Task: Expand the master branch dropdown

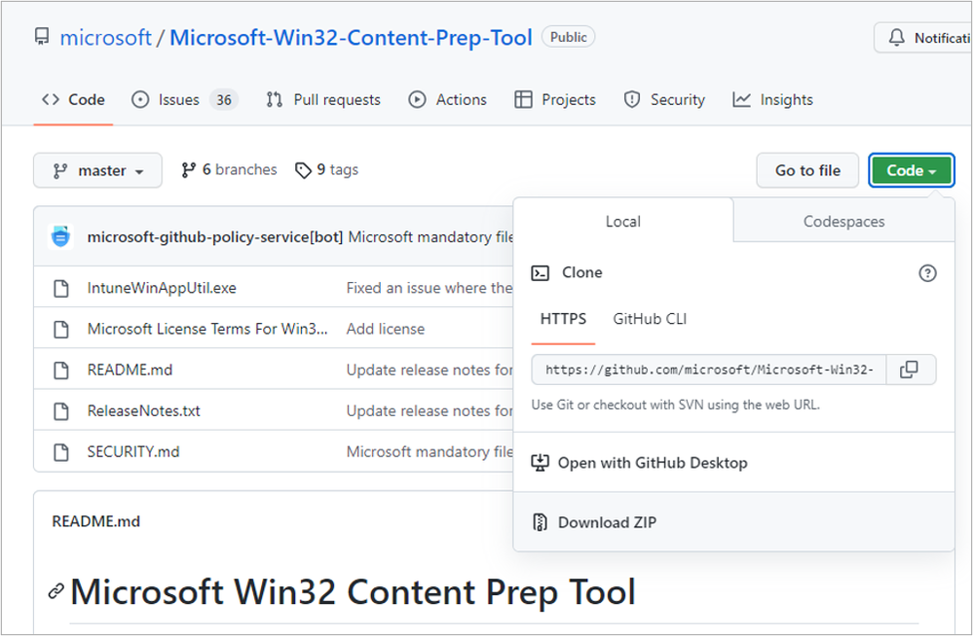Action: click(x=97, y=170)
